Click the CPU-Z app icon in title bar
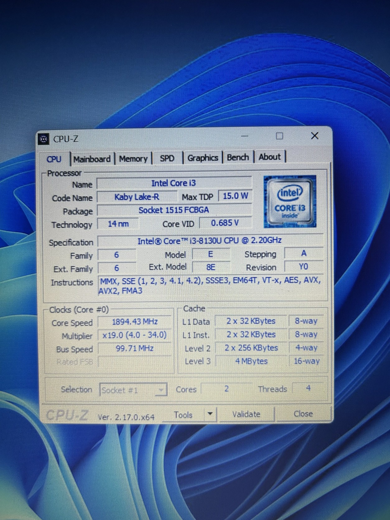 44,139
